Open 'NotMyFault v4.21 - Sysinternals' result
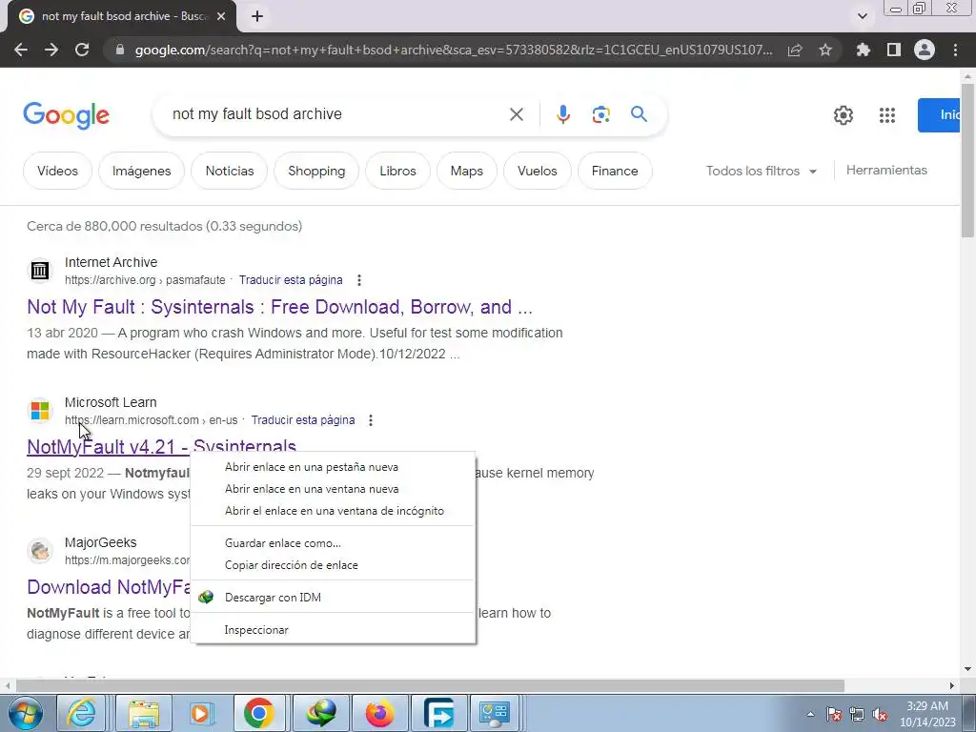 161,446
